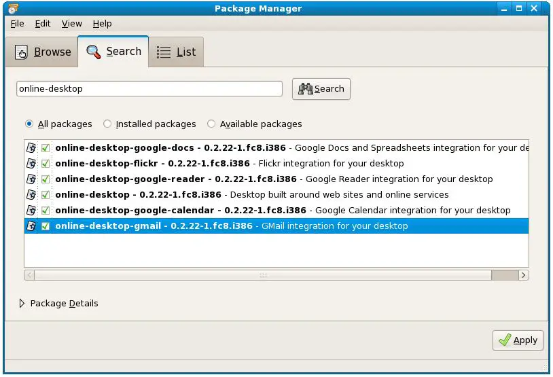Click the horizontal scrollbar right arrow
The height and width of the screenshot is (377, 553).
(x=523, y=275)
